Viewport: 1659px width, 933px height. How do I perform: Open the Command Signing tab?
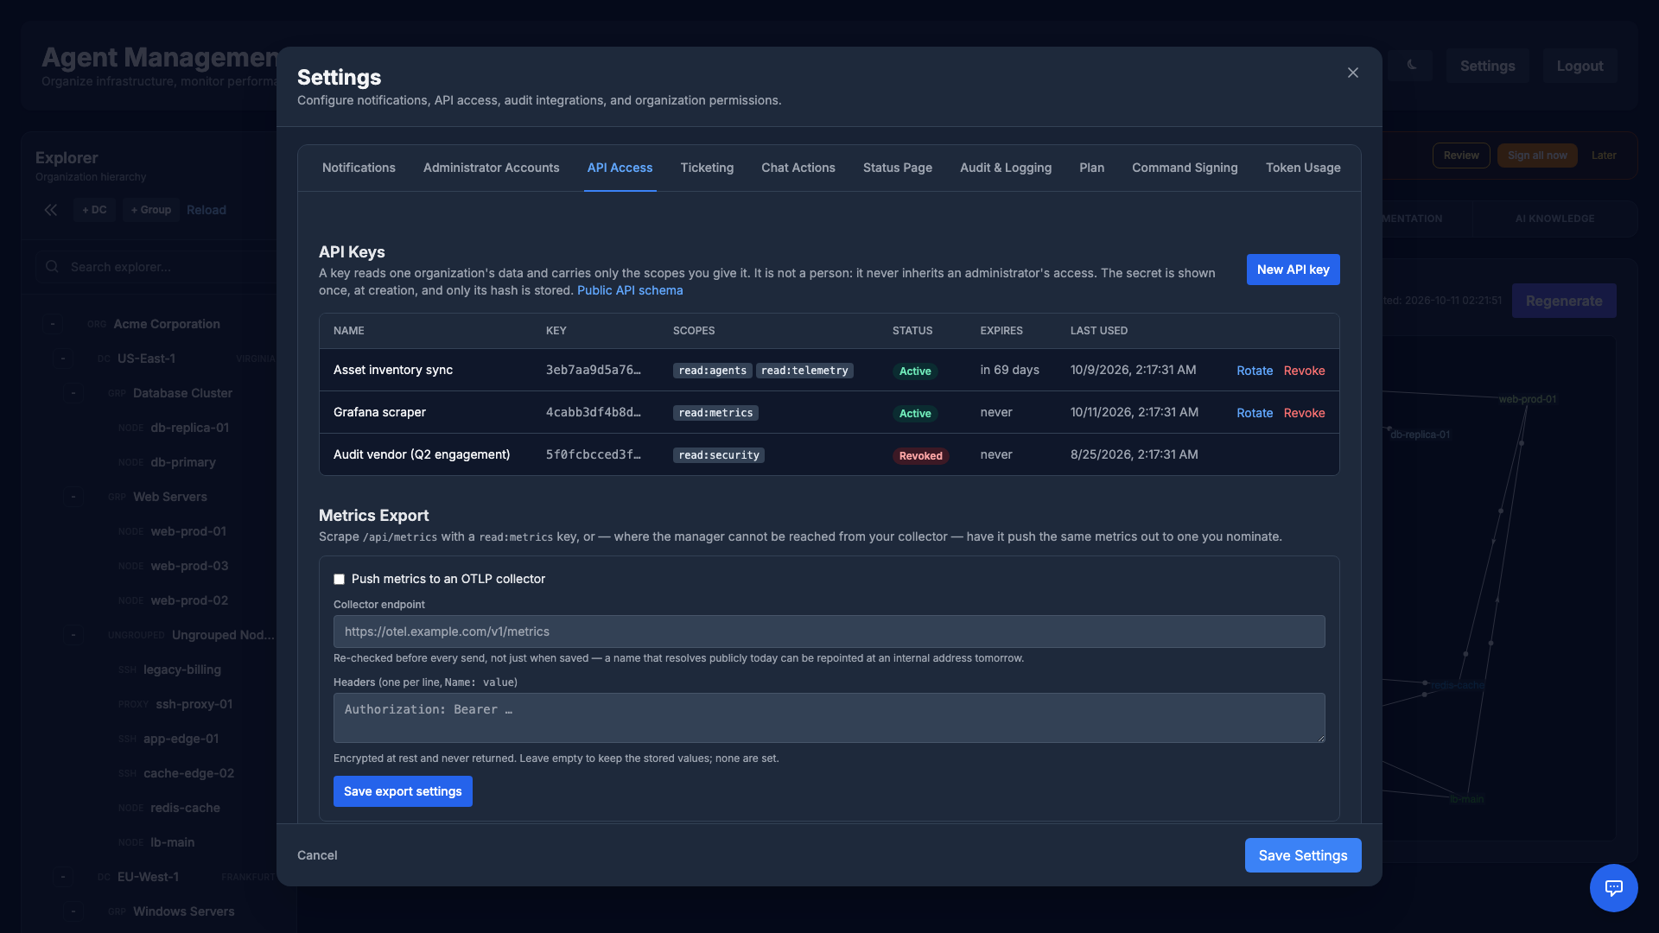click(x=1185, y=168)
